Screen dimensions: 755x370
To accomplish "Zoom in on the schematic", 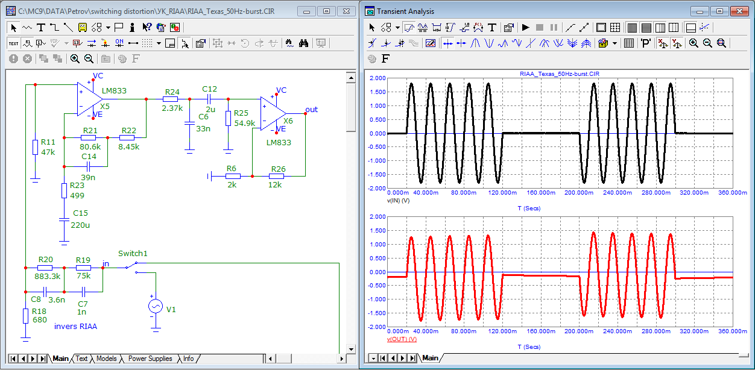I will (75, 58).
